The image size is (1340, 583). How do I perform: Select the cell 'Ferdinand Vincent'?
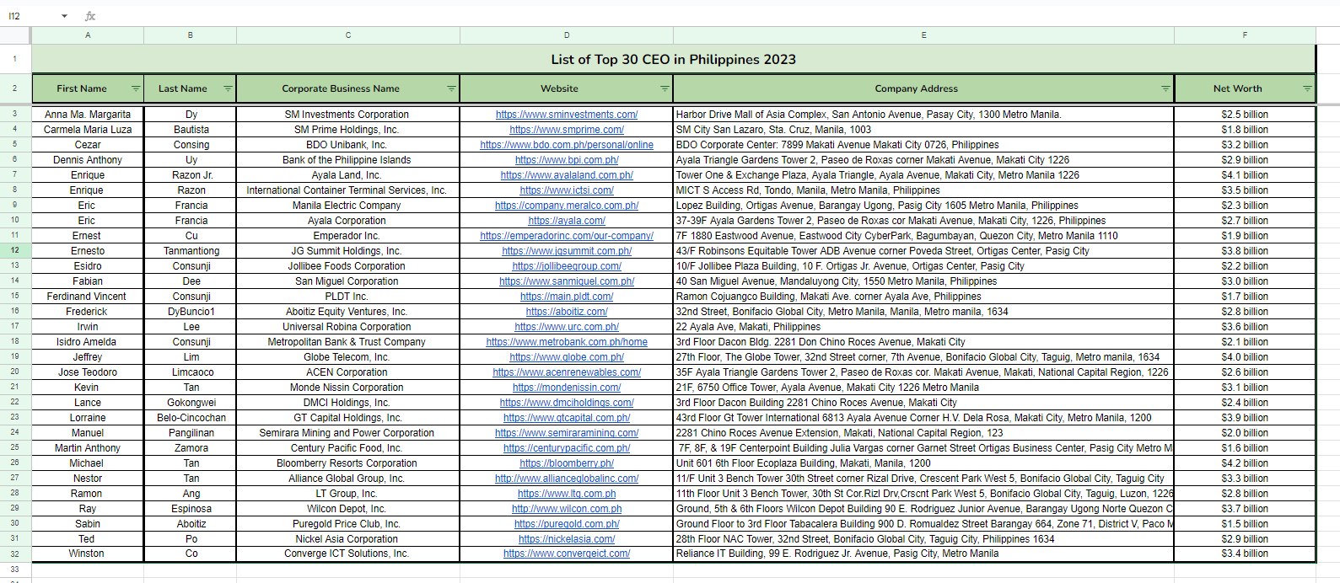click(88, 297)
